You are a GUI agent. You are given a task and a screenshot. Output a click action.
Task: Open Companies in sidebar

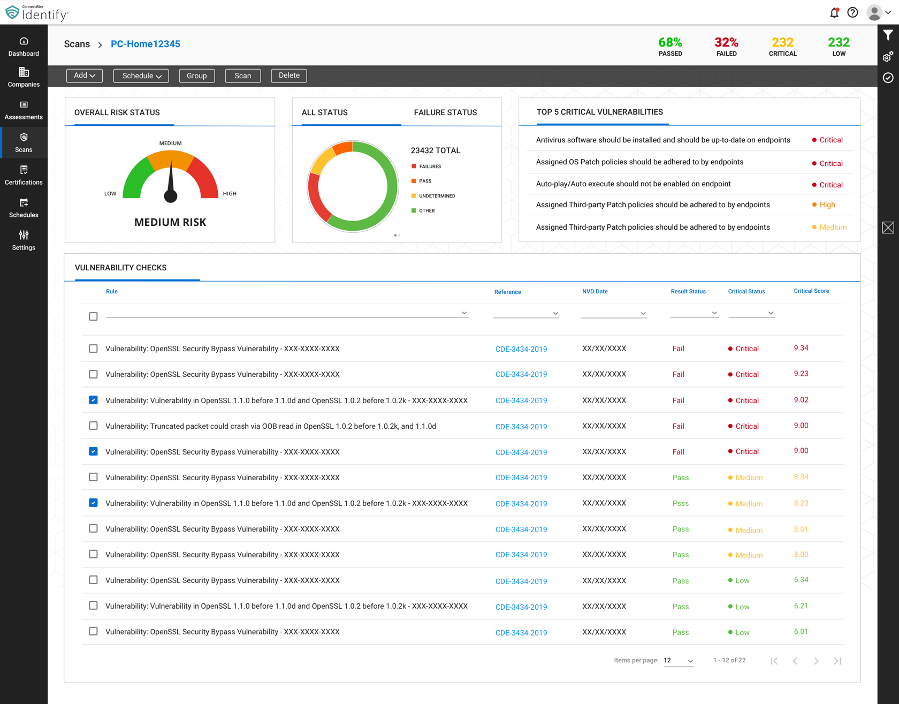(24, 78)
